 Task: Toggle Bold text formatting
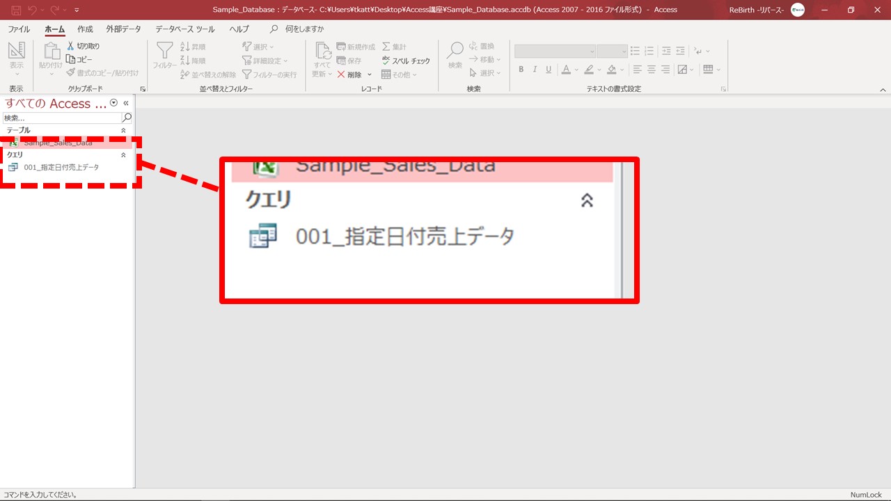tap(521, 70)
